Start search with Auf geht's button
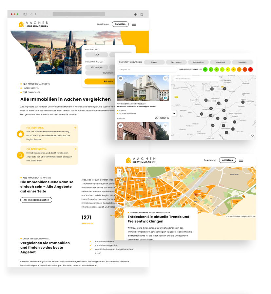 coord(100,81)
